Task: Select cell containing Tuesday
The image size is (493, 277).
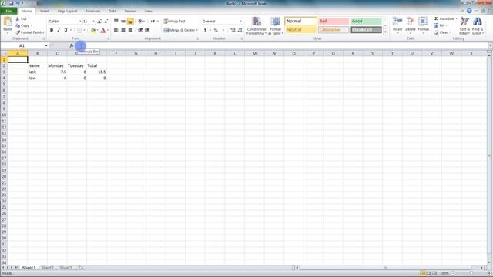Action: tap(77, 65)
